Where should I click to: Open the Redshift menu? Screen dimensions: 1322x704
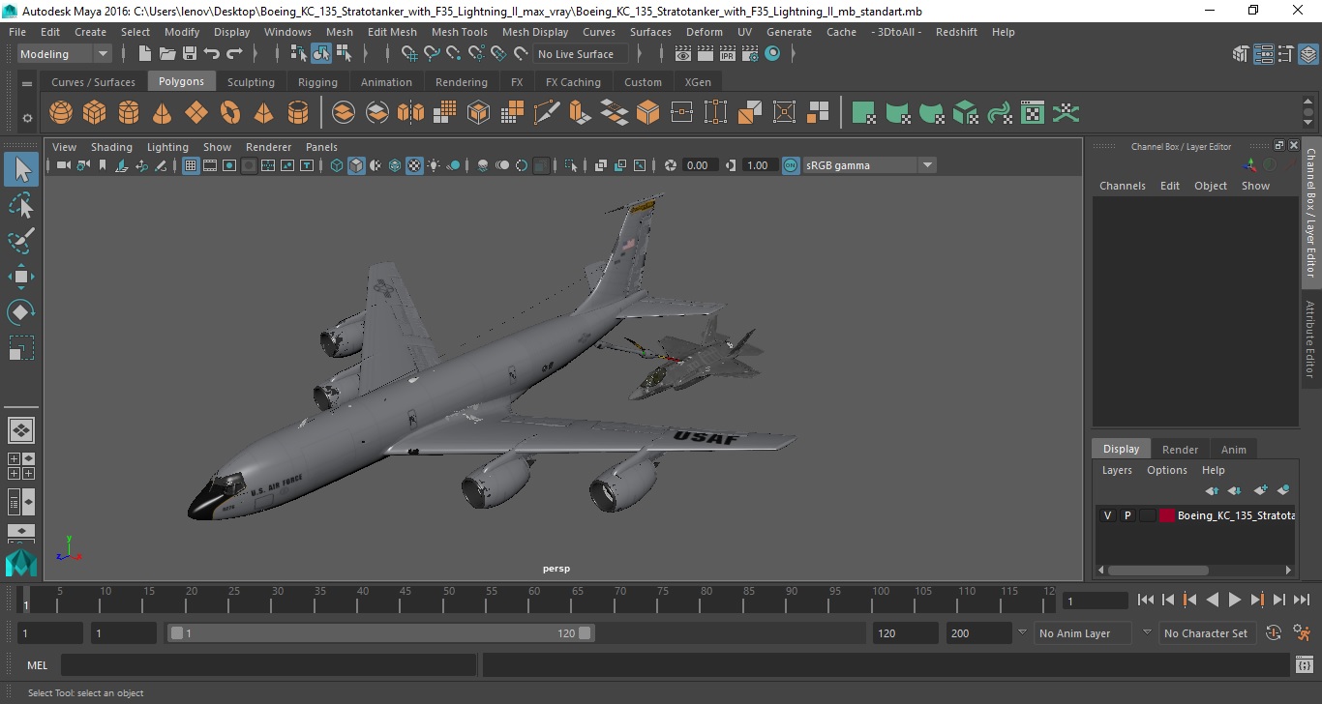click(x=956, y=32)
